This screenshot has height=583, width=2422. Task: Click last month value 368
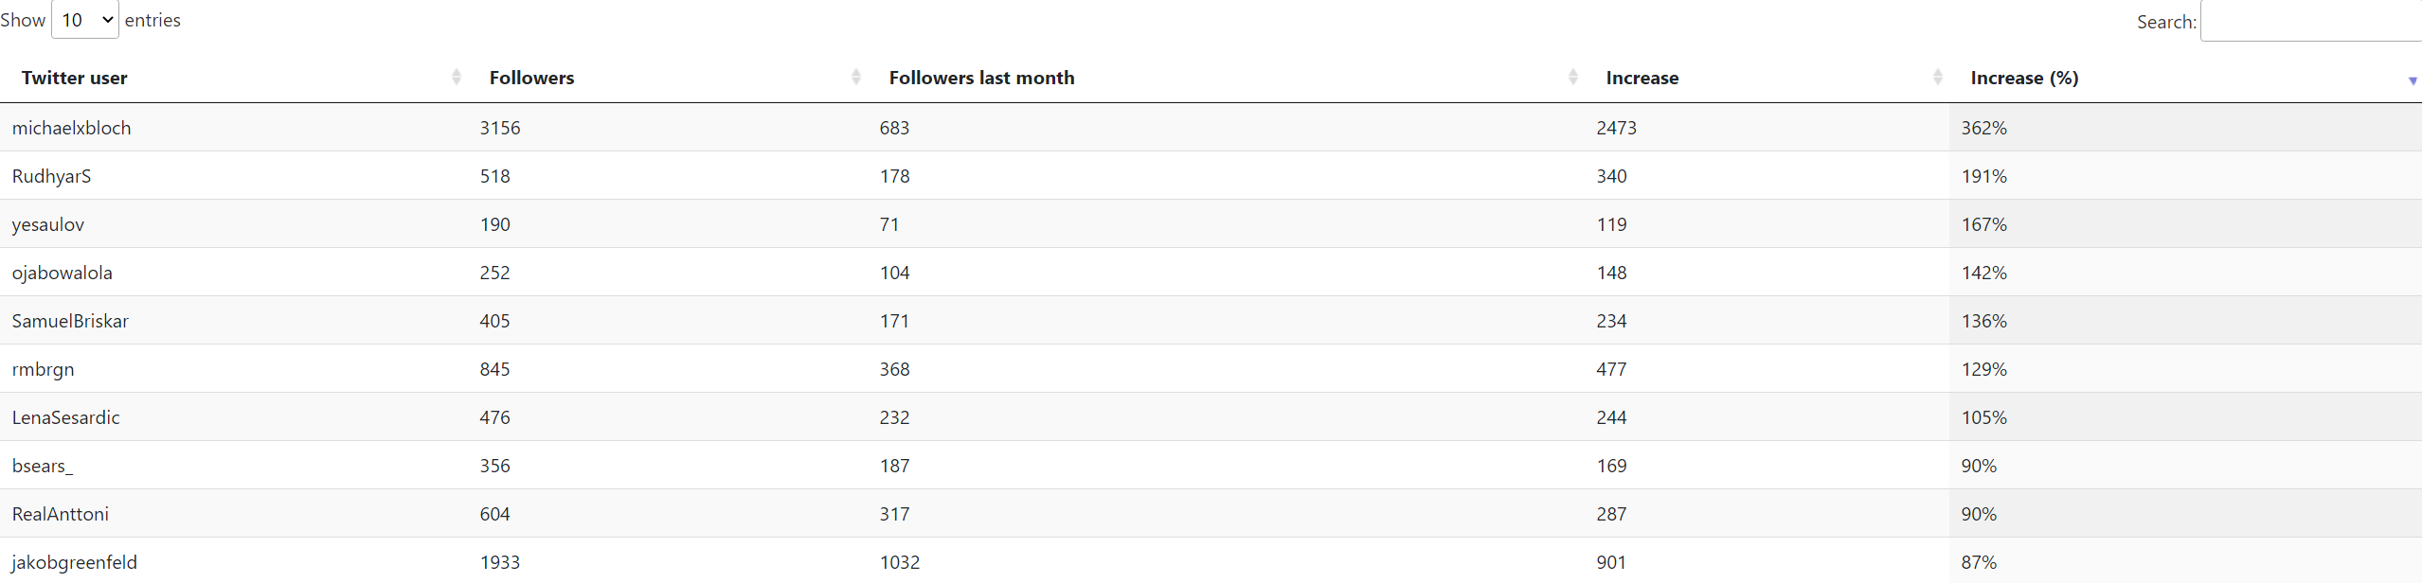[894, 369]
